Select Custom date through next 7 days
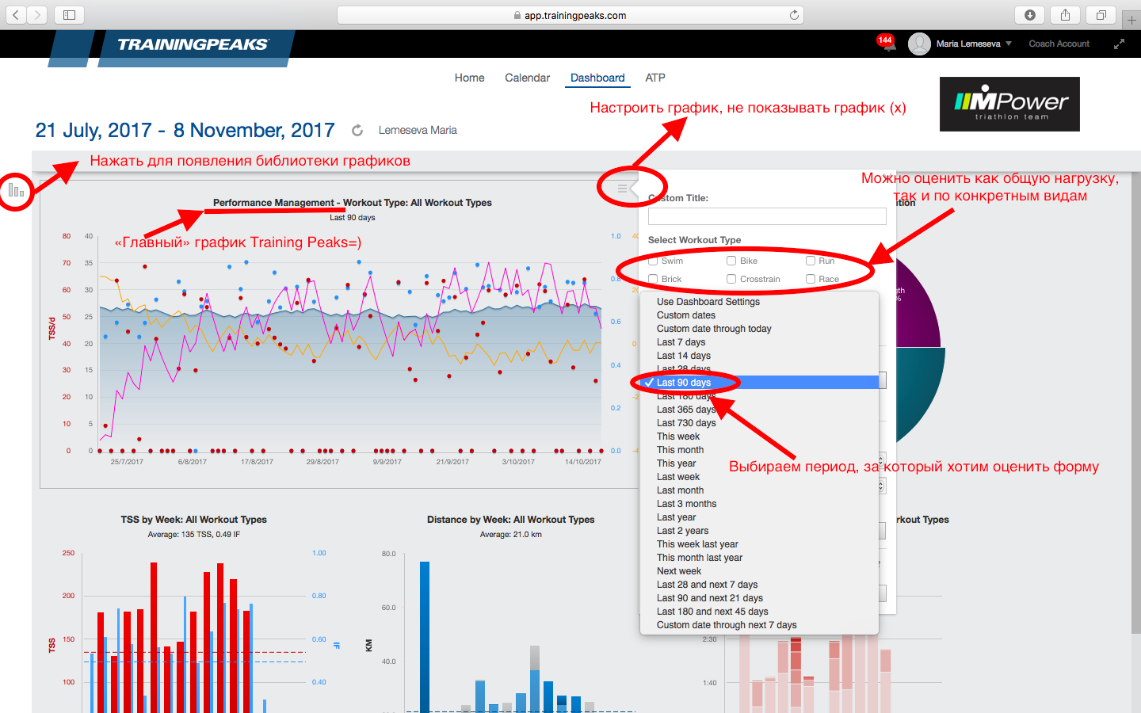The height and width of the screenshot is (713, 1141). pos(759,625)
